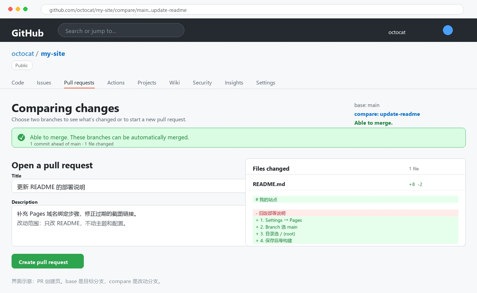Click the removed line '- 旧版部署说明'
The width and height of the screenshot is (477, 293).
[x=355, y=213]
